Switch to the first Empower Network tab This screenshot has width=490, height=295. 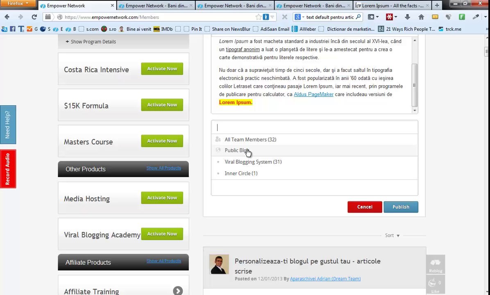pos(77,6)
